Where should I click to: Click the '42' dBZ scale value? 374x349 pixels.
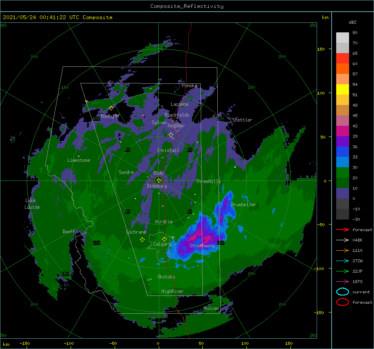tap(355, 126)
